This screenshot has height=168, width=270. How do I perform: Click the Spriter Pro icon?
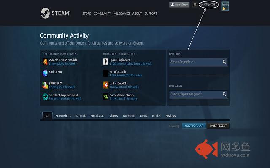point(45,73)
